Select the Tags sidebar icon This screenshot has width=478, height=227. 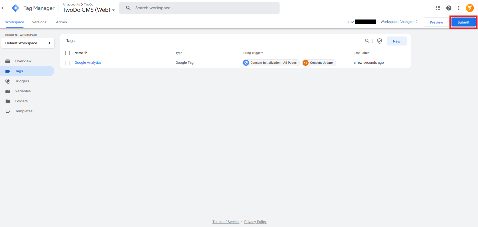(8, 71)
